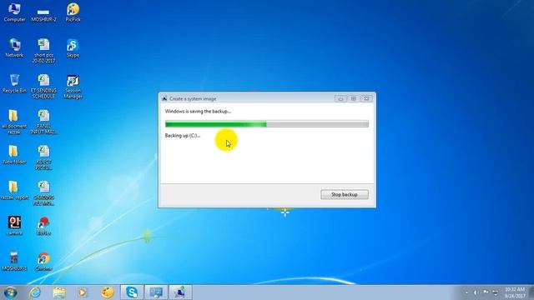Open the Paint palette taskbar icon
The height and width of the screenshot is (300, 534).
108,292
